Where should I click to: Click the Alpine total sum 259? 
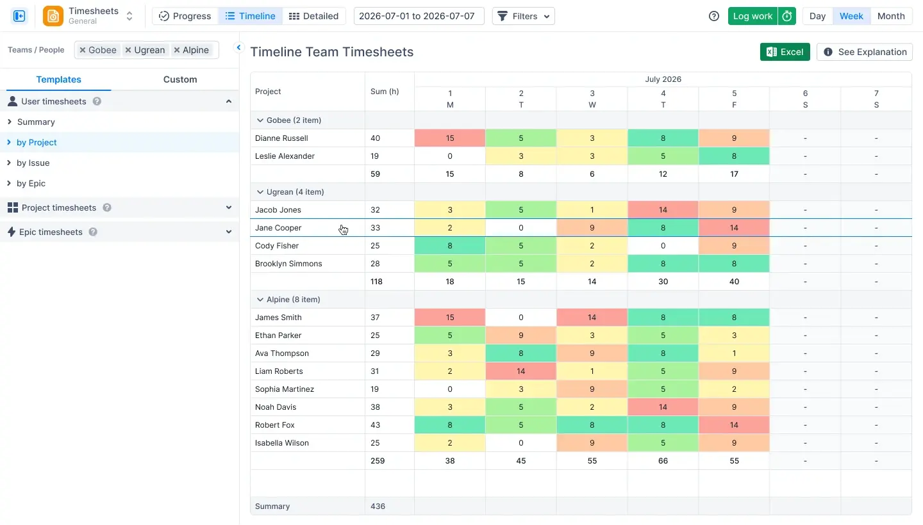[x=378, y=460]
